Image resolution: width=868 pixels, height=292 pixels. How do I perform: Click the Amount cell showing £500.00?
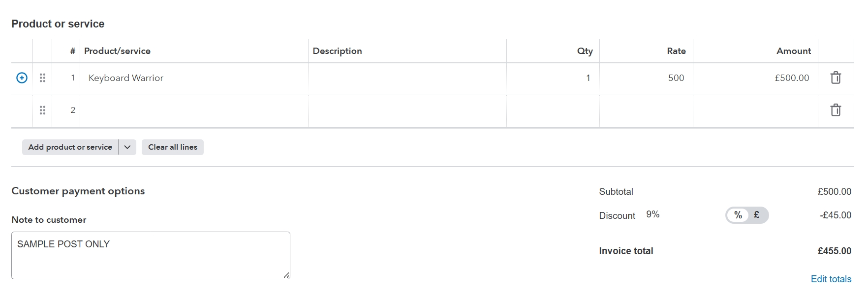756,79
